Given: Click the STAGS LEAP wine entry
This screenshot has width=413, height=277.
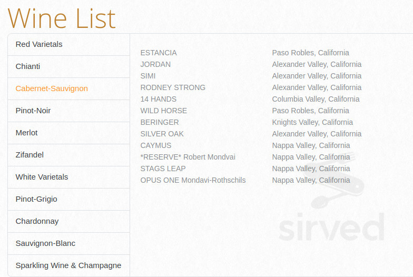Looking at the screenshot, I should click(x=163, y=169).
